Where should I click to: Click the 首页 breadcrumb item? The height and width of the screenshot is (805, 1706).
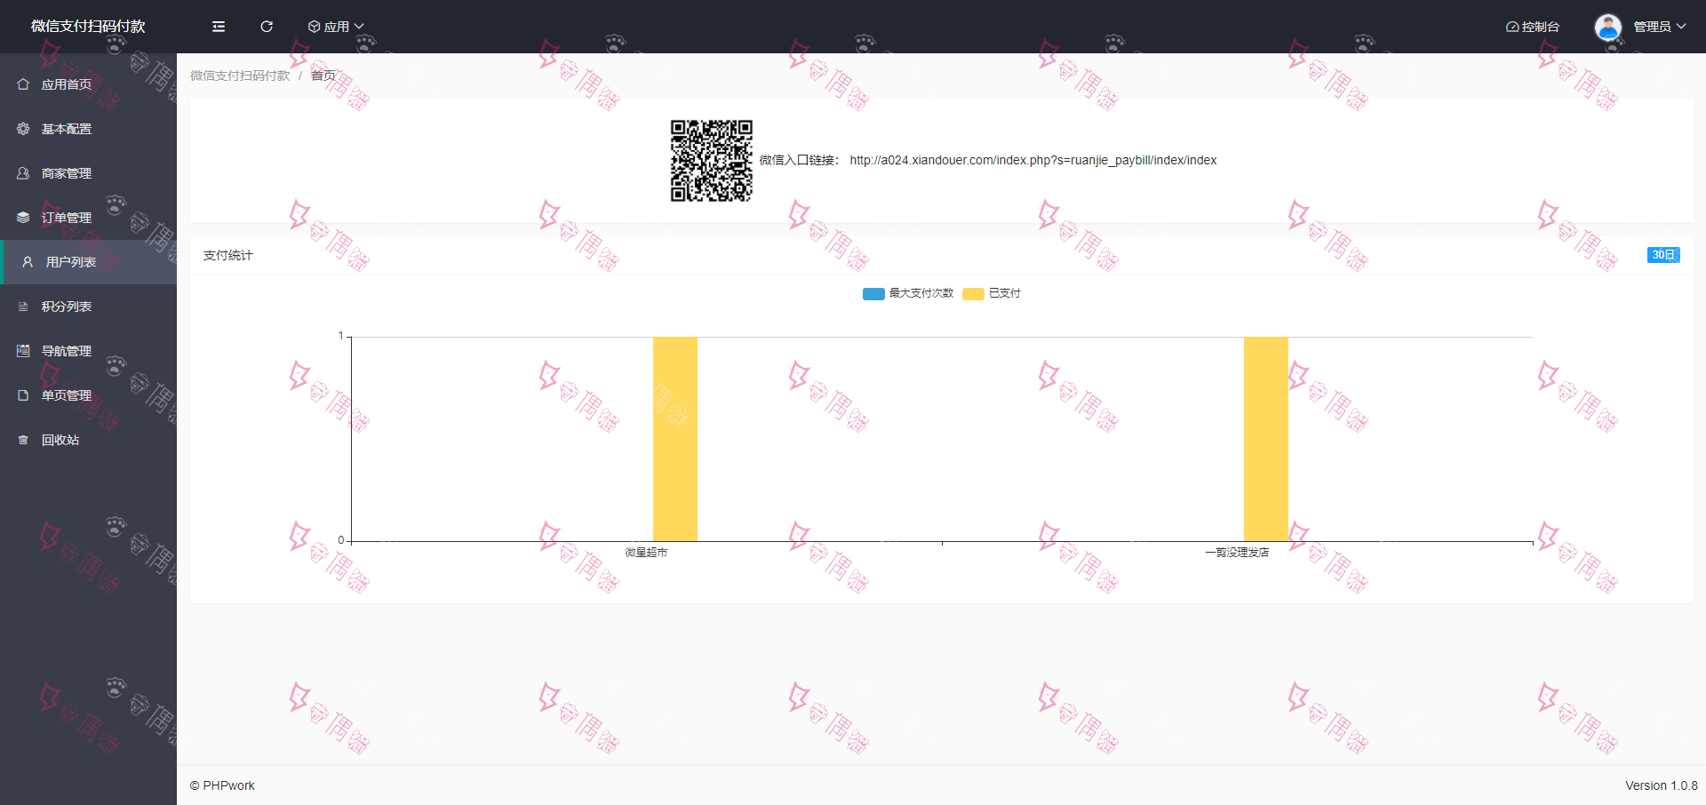pos(323,76)
